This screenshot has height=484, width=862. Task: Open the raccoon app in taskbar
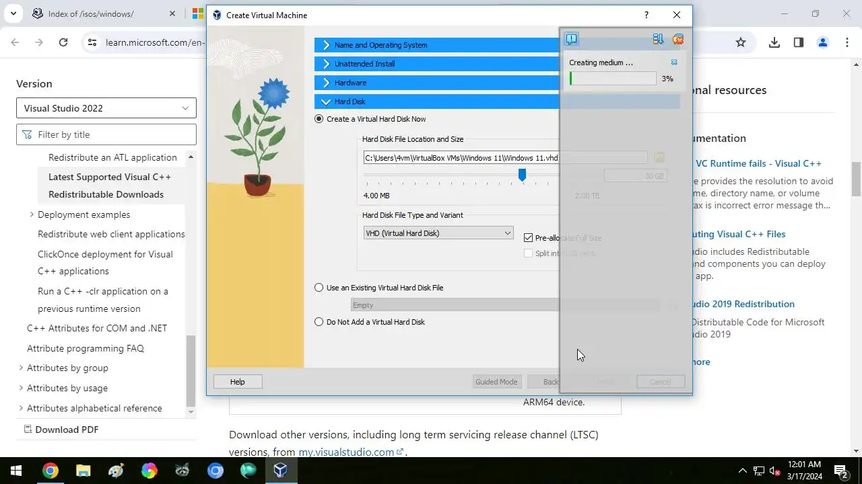[x=182, y=471]
